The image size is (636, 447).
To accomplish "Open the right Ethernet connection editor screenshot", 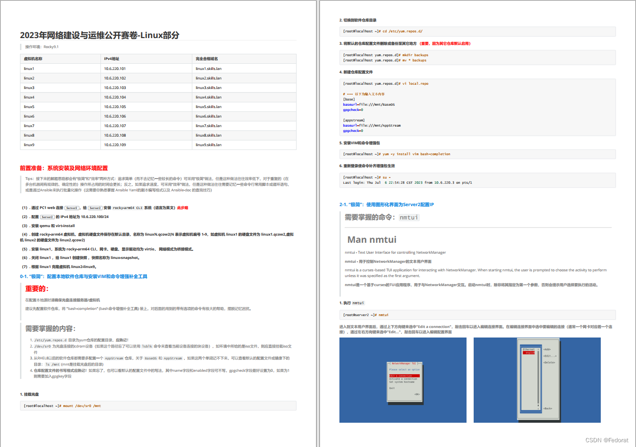I will (537, 379).
